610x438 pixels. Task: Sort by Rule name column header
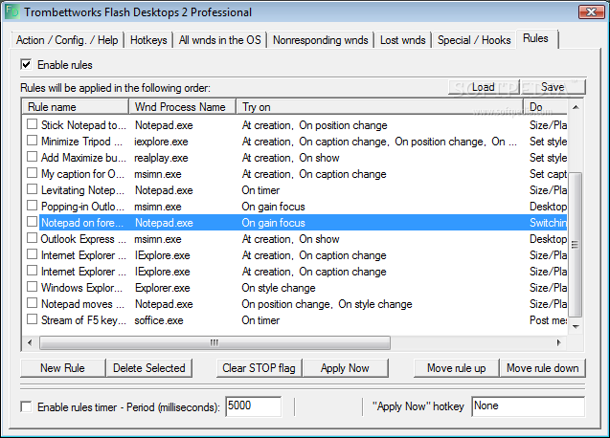coord(76,107)
